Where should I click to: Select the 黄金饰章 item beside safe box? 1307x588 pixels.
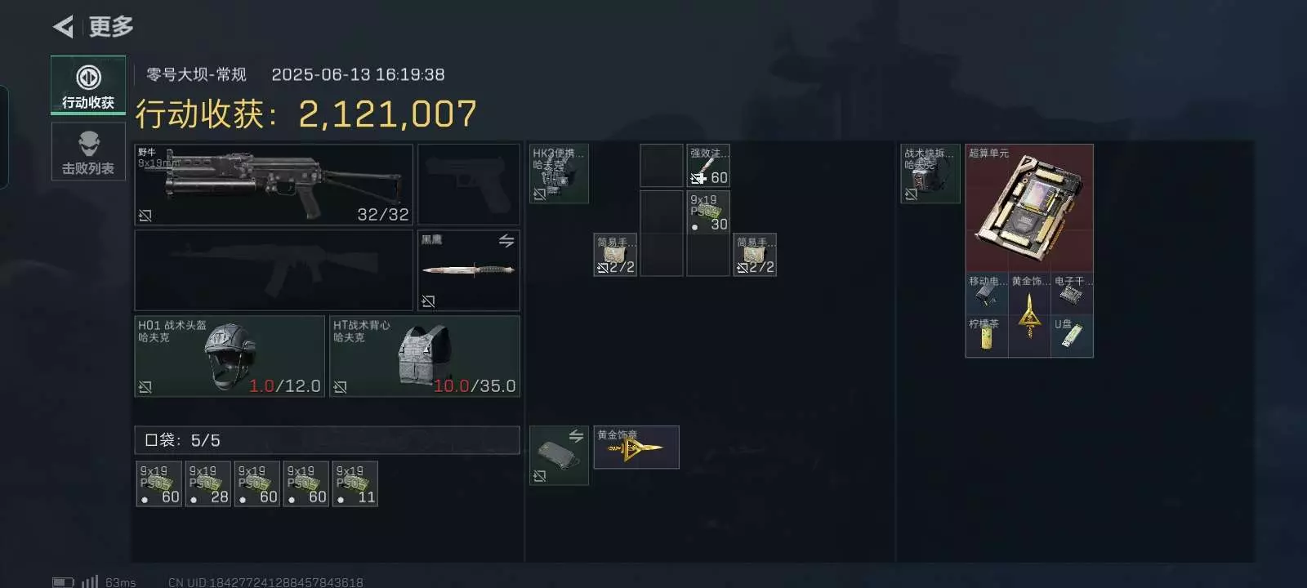636,448
